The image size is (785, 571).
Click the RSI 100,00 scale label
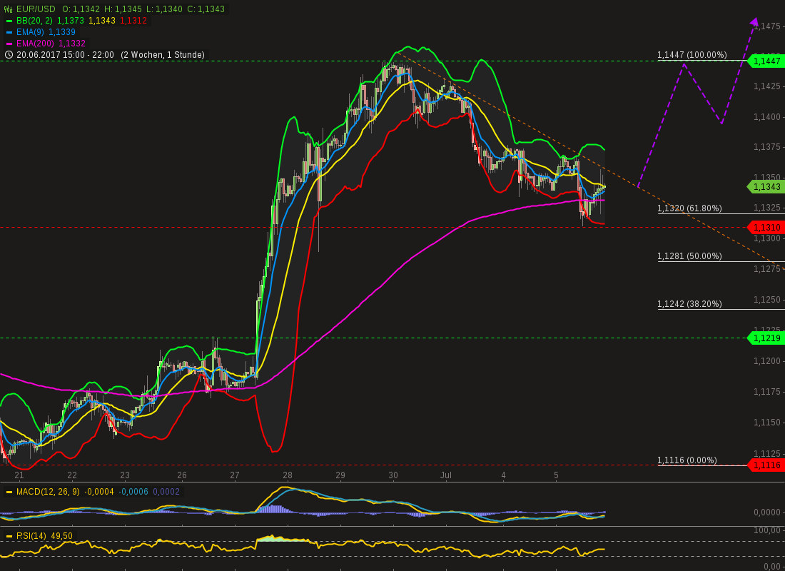(x=767, y=530)
